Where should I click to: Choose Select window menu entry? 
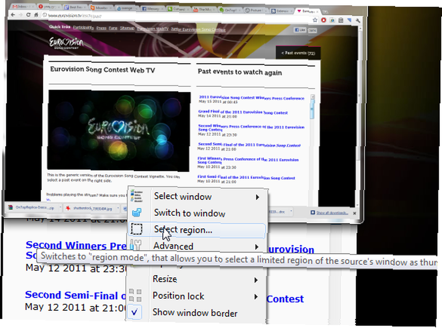coord(197,196)
